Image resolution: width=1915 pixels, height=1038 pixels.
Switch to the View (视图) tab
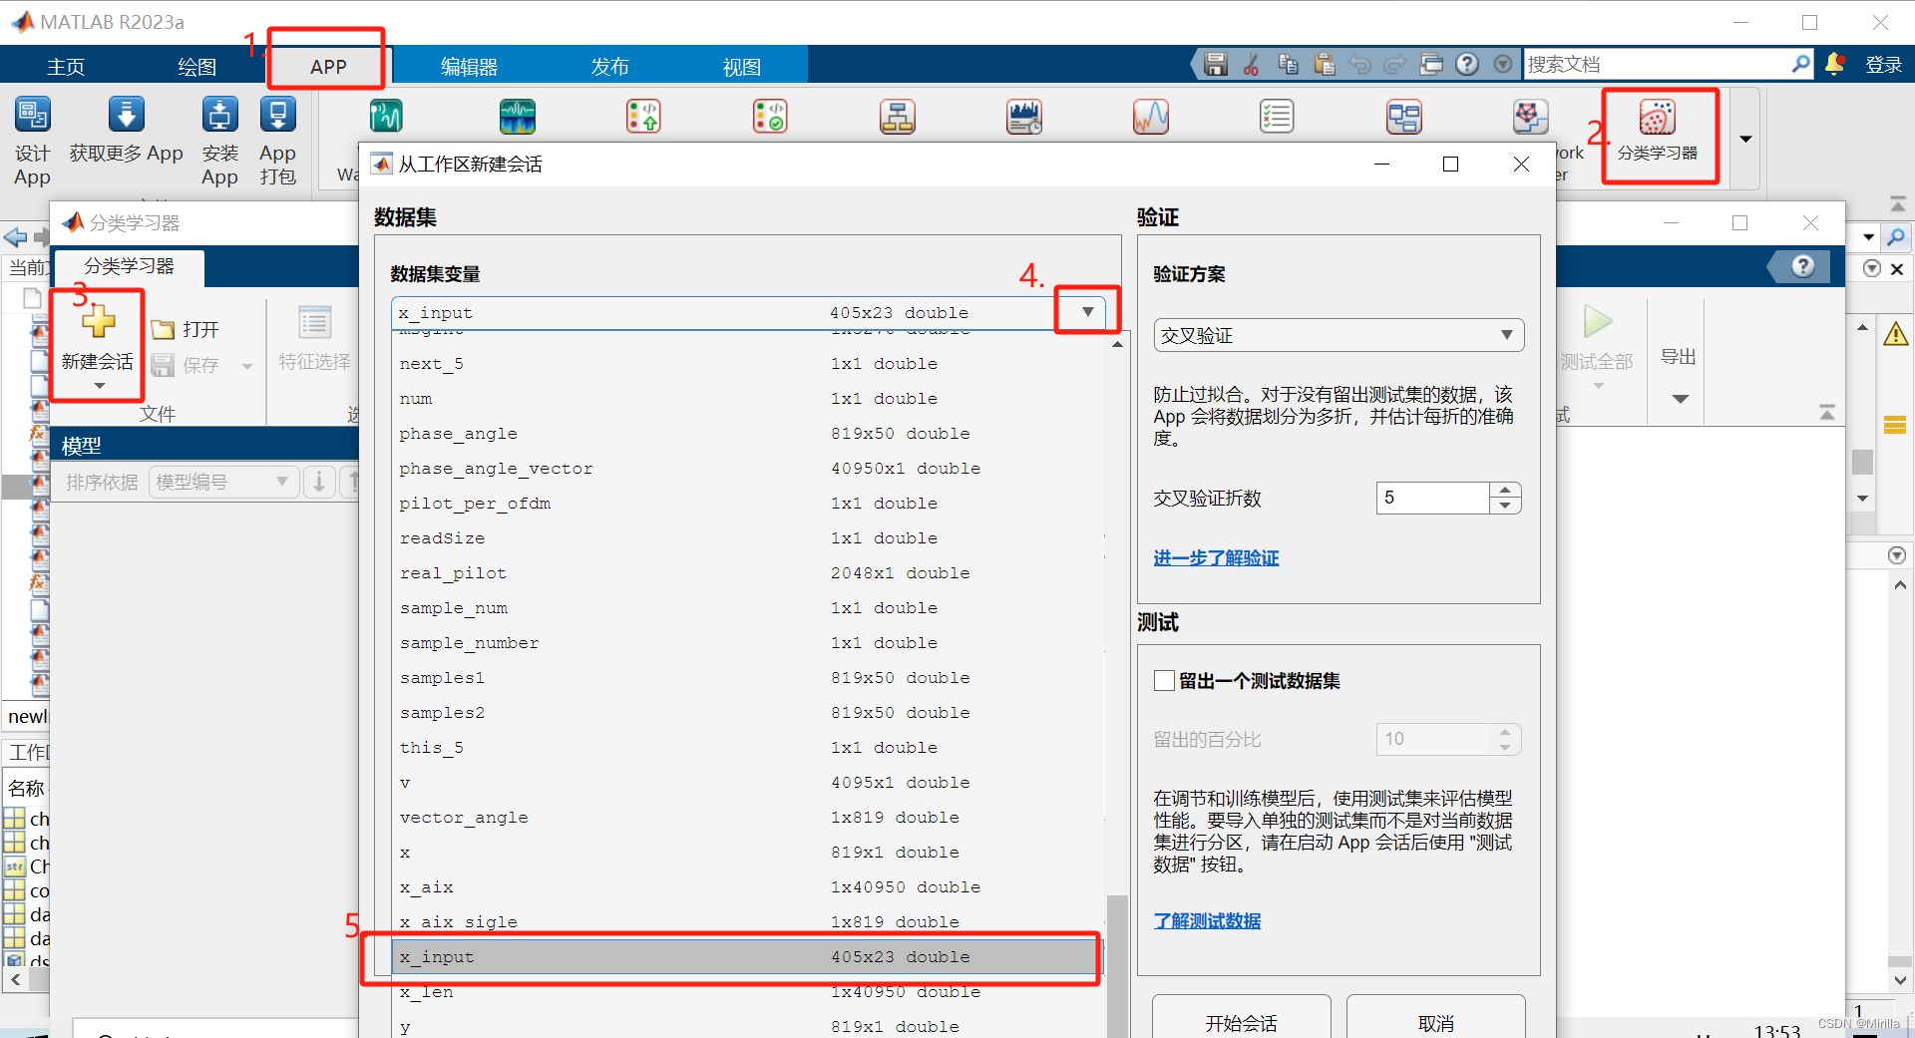(741, 67)
